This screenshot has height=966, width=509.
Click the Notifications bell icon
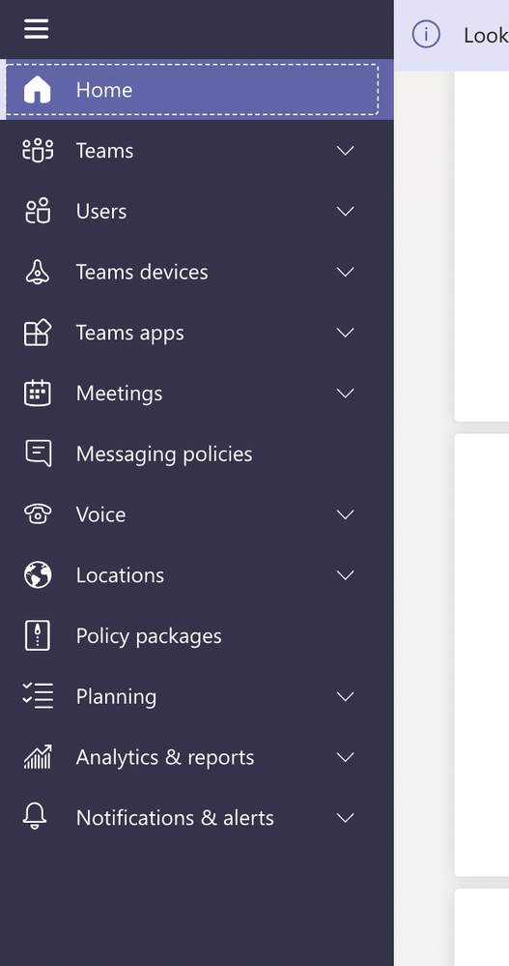pyautogui.click(x=35, y=817)
